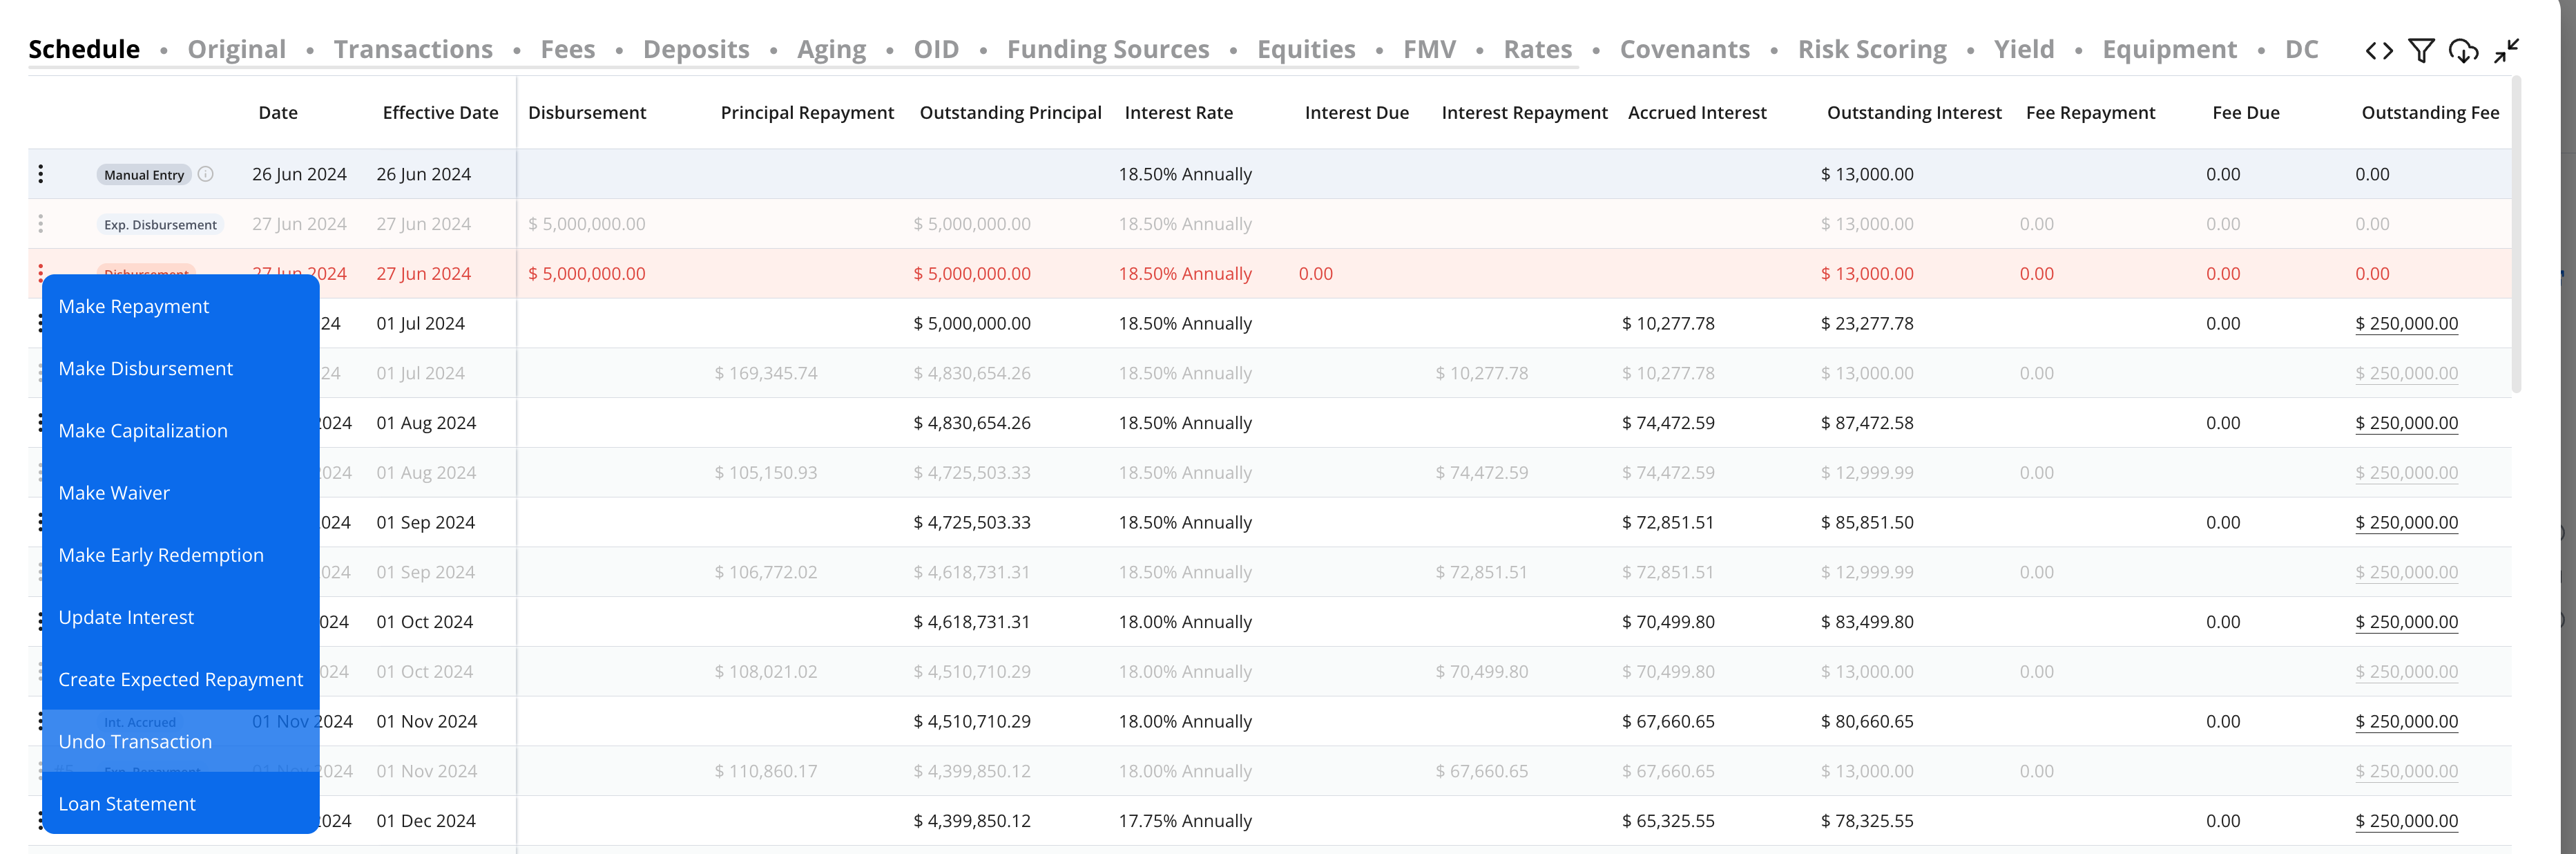The height and width of the screenshot is (854, 2576).
Task: Open three-dot menu on Exp. Disbursement row
Action: pyautogui.click(x=41, y=224)
